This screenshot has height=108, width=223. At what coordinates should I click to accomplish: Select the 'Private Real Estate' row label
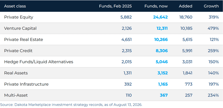tap(24, 39)
